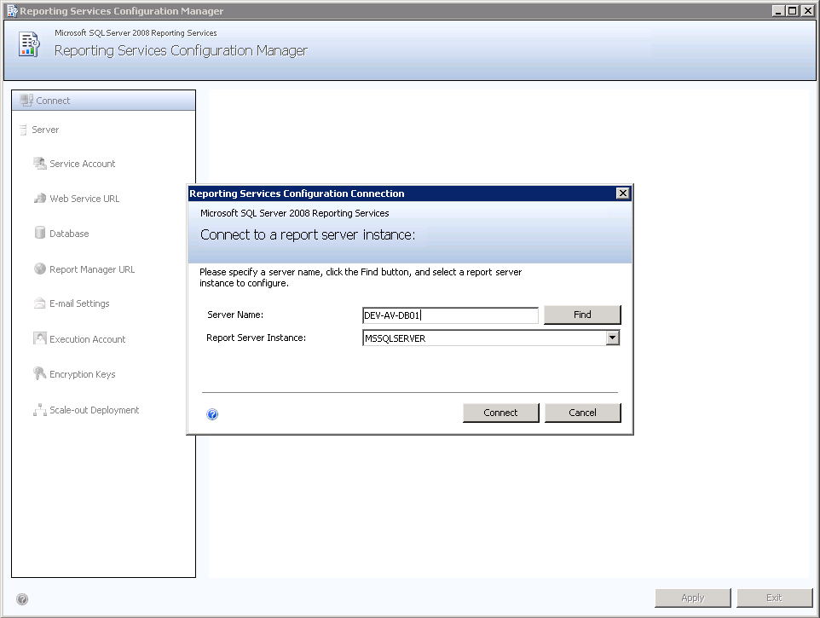This screenshot has height=618, width=820.
Task: Click the Connect button in dialog
Action: [x=500, y=413]
